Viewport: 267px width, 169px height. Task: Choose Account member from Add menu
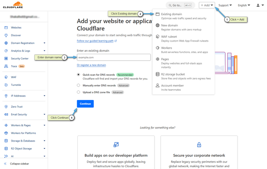[x=183, y=87]
